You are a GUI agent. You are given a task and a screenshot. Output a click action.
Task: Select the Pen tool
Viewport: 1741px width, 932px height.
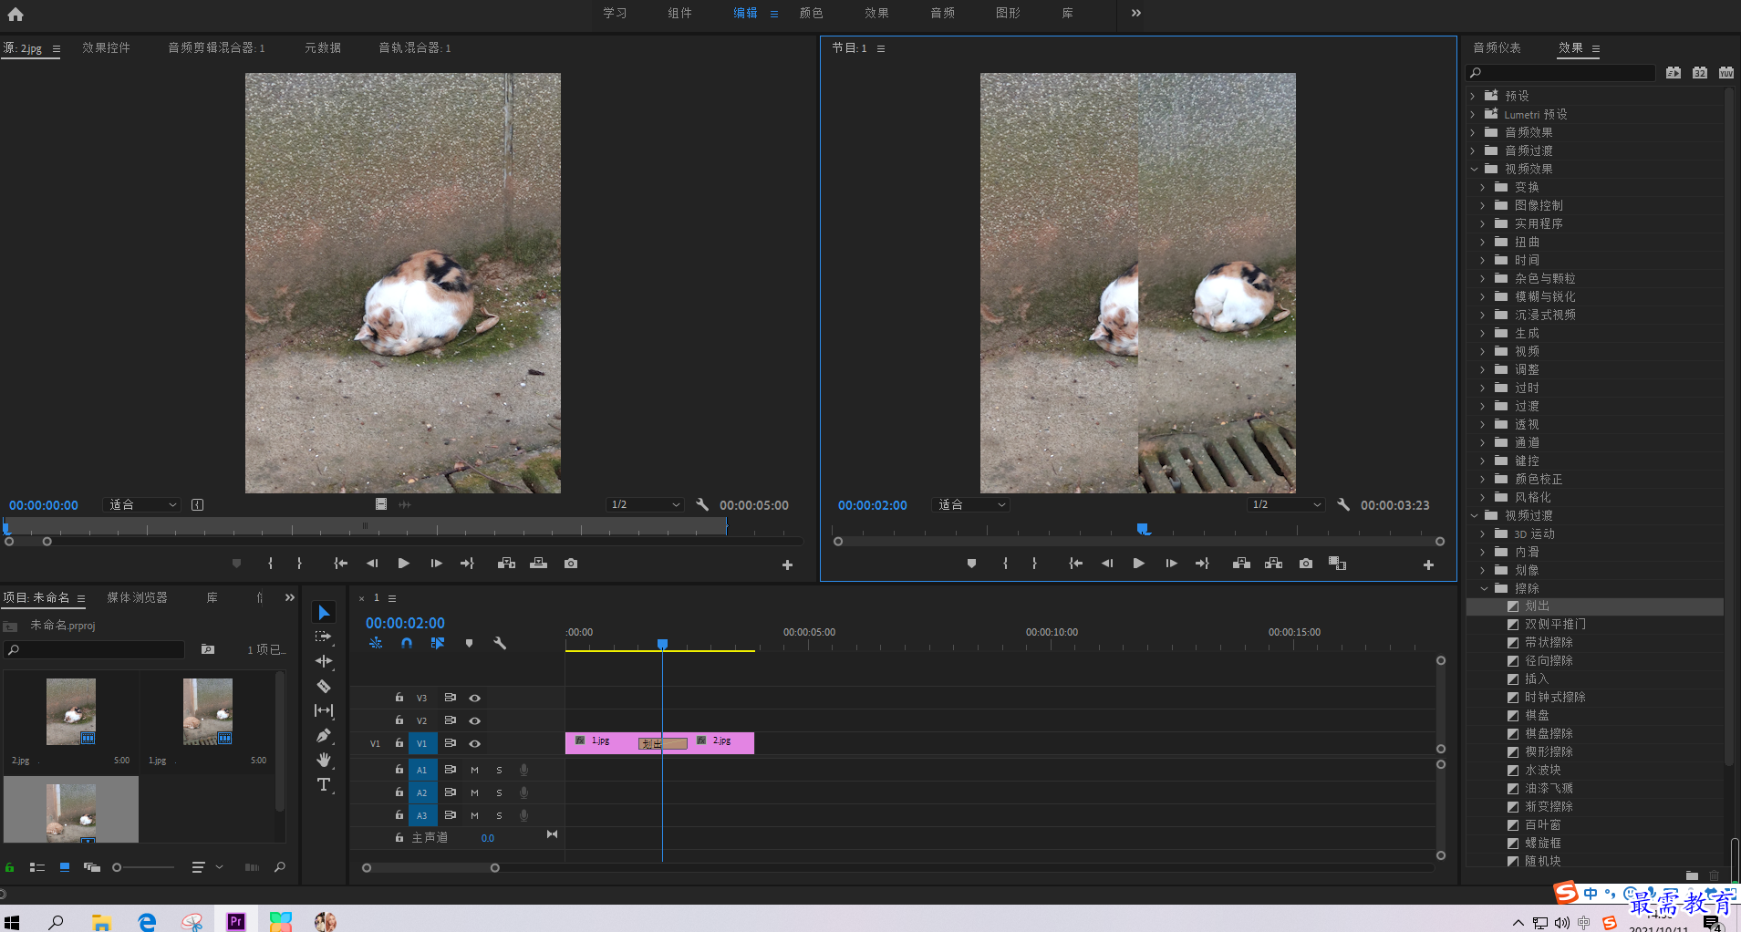coord(324,735)
